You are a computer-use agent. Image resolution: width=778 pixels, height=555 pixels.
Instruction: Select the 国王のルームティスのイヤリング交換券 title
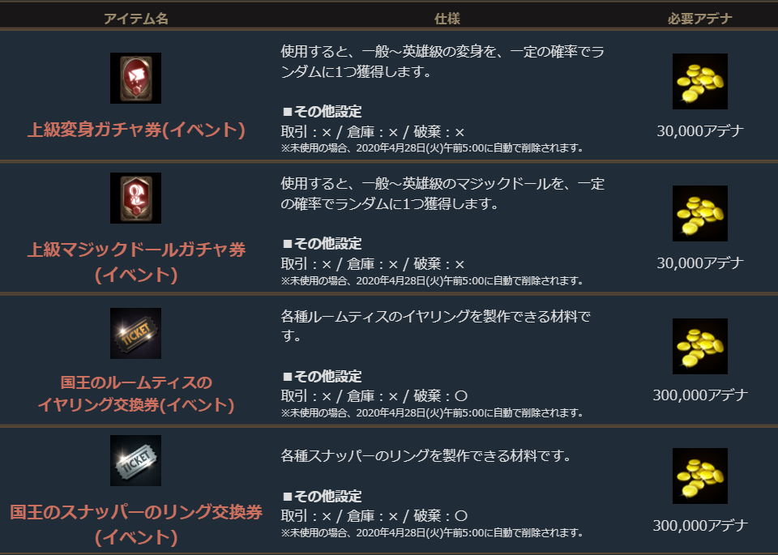(x=136, y=394)
